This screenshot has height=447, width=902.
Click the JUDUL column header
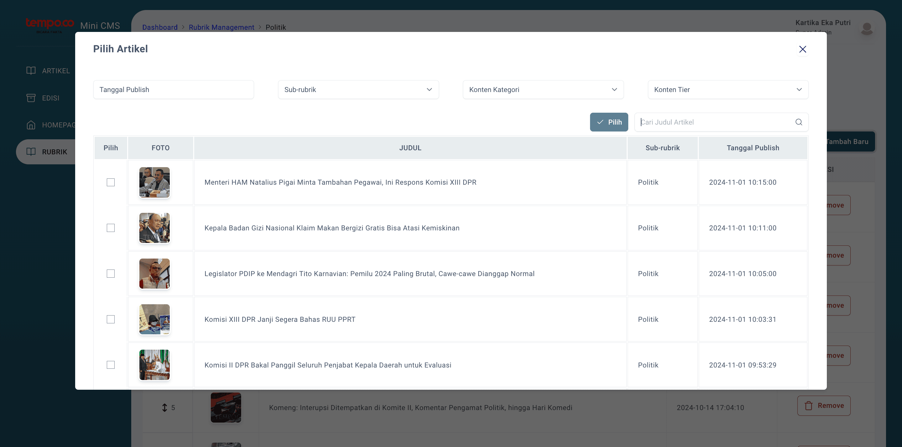tap(410, 148)
